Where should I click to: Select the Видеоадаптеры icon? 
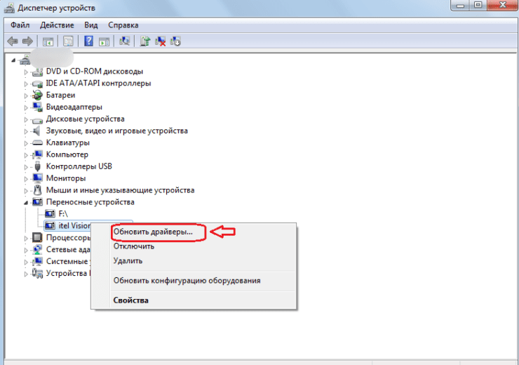point(37,107)
